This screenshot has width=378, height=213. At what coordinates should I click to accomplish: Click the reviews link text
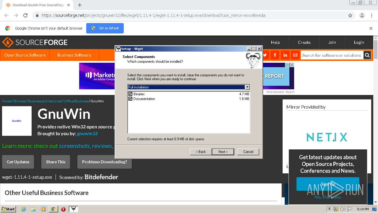[102, 146]
